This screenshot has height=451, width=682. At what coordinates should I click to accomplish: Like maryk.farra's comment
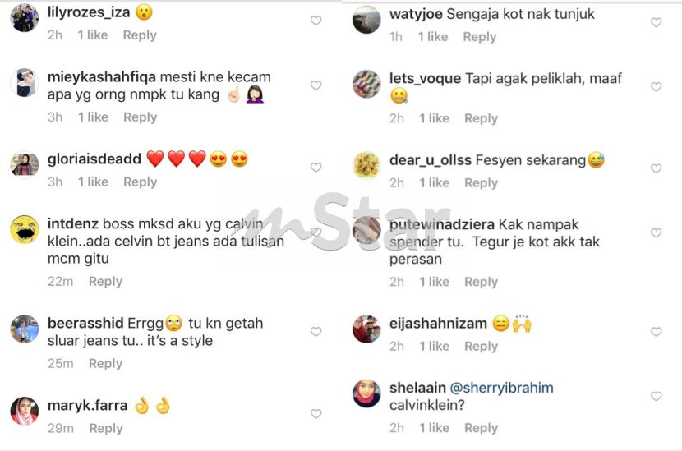click(x=316, y=413)
